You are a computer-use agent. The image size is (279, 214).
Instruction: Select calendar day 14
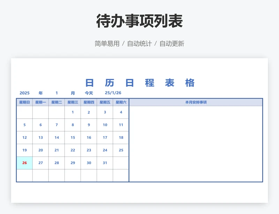56,138
